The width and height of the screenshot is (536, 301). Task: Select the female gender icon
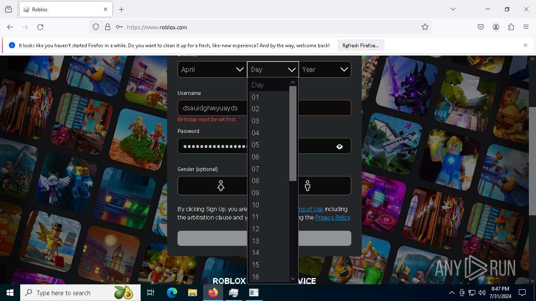(x=221, y=186)
